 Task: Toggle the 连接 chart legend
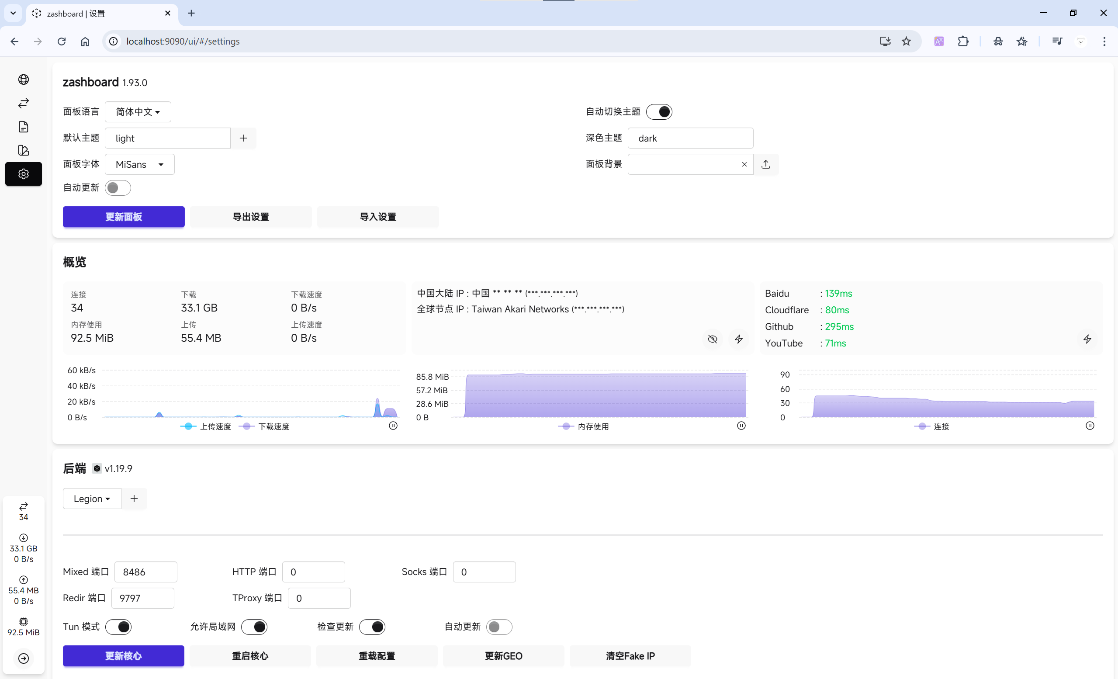pyautogui.click(x=932, y=426)
